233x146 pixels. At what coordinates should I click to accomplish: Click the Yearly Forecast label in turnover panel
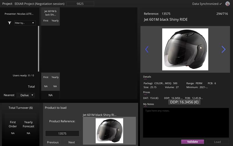pyautogui.click(x=28, y=124)
